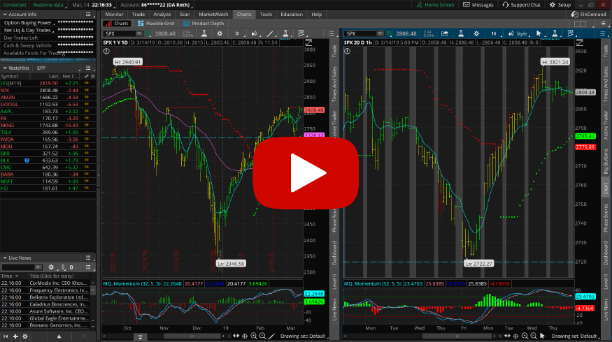The image size is (612, 342).
Task: Switch to the Product Depth subtab
Action: tap(204, 23)
